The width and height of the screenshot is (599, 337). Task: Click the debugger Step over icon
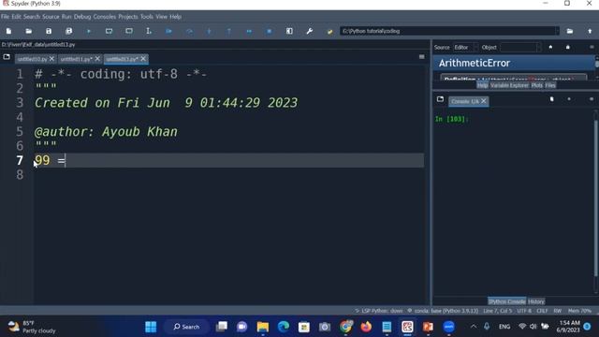coord(189,31)
